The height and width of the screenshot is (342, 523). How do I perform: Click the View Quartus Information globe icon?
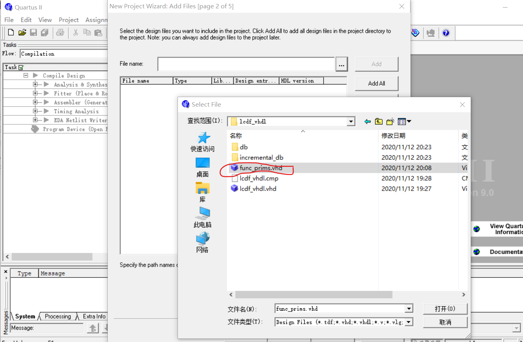pos(476,229)
